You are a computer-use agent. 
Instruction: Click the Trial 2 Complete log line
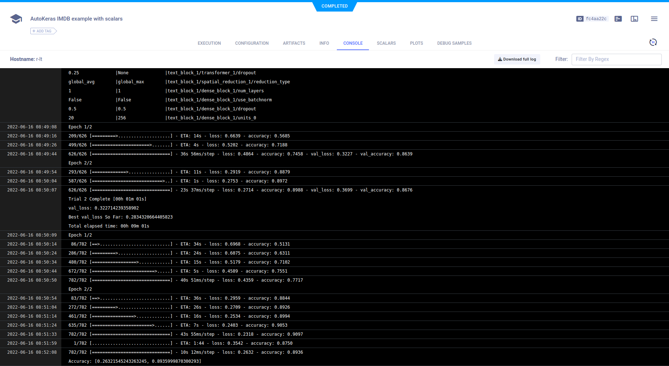pos(107,199)
